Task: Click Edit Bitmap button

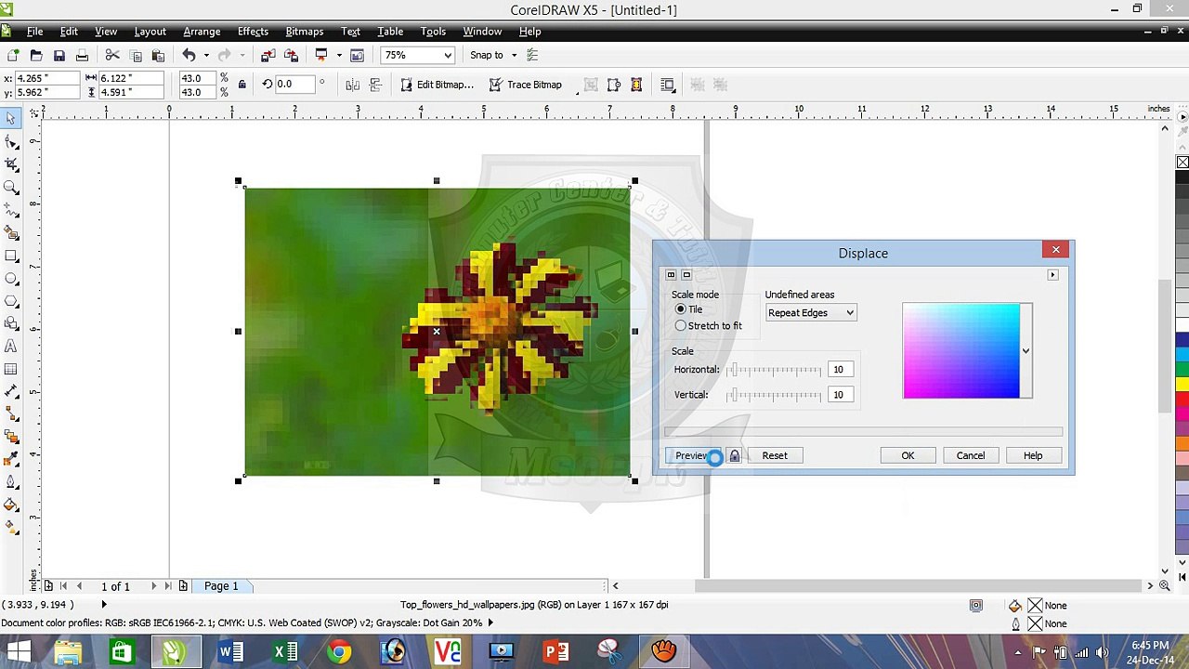Action: tap(438, 85)
